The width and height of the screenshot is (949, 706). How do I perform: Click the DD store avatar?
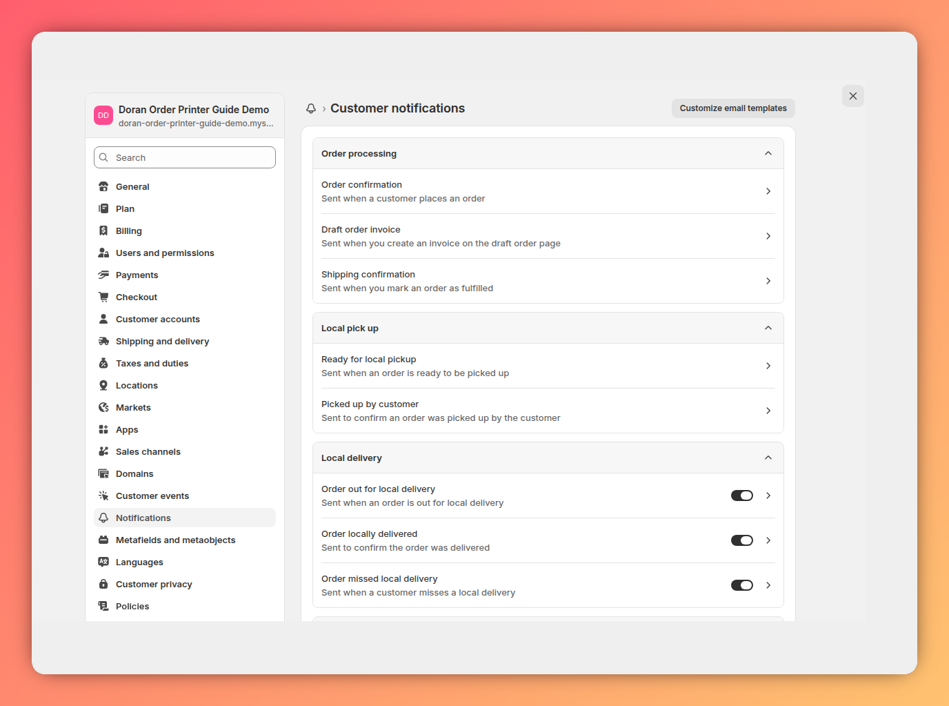pyautogui.click(x=103, y=116)
